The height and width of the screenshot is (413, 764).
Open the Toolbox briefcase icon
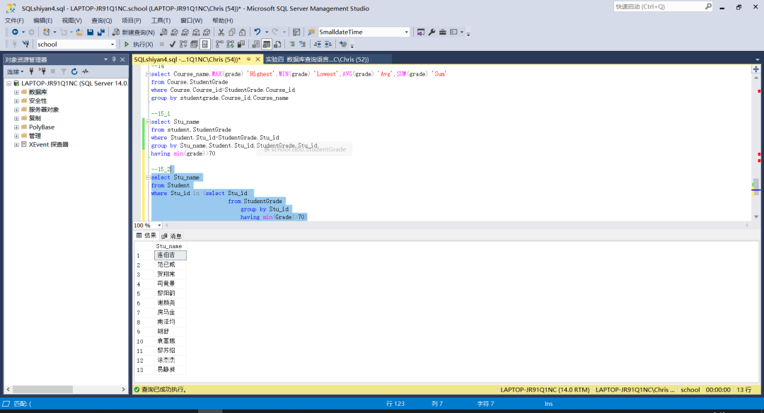pos(442,32)
